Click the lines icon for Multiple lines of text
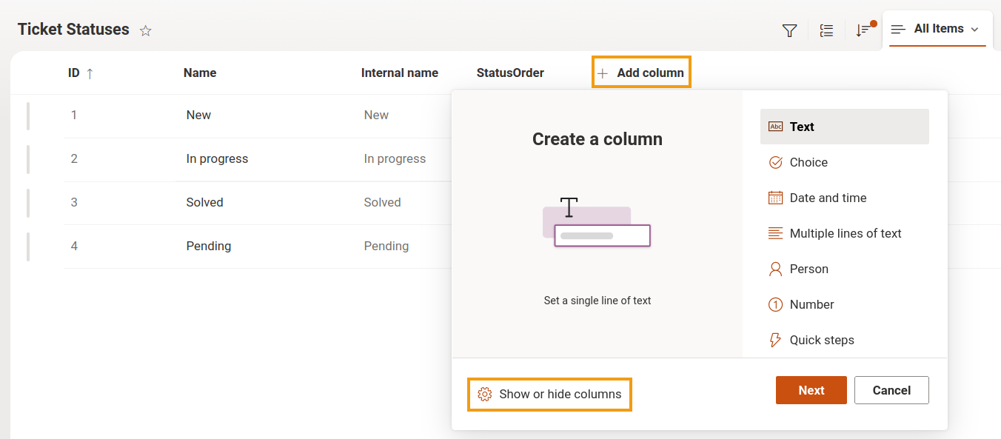 pyautogui.click(x=775, y=233)
